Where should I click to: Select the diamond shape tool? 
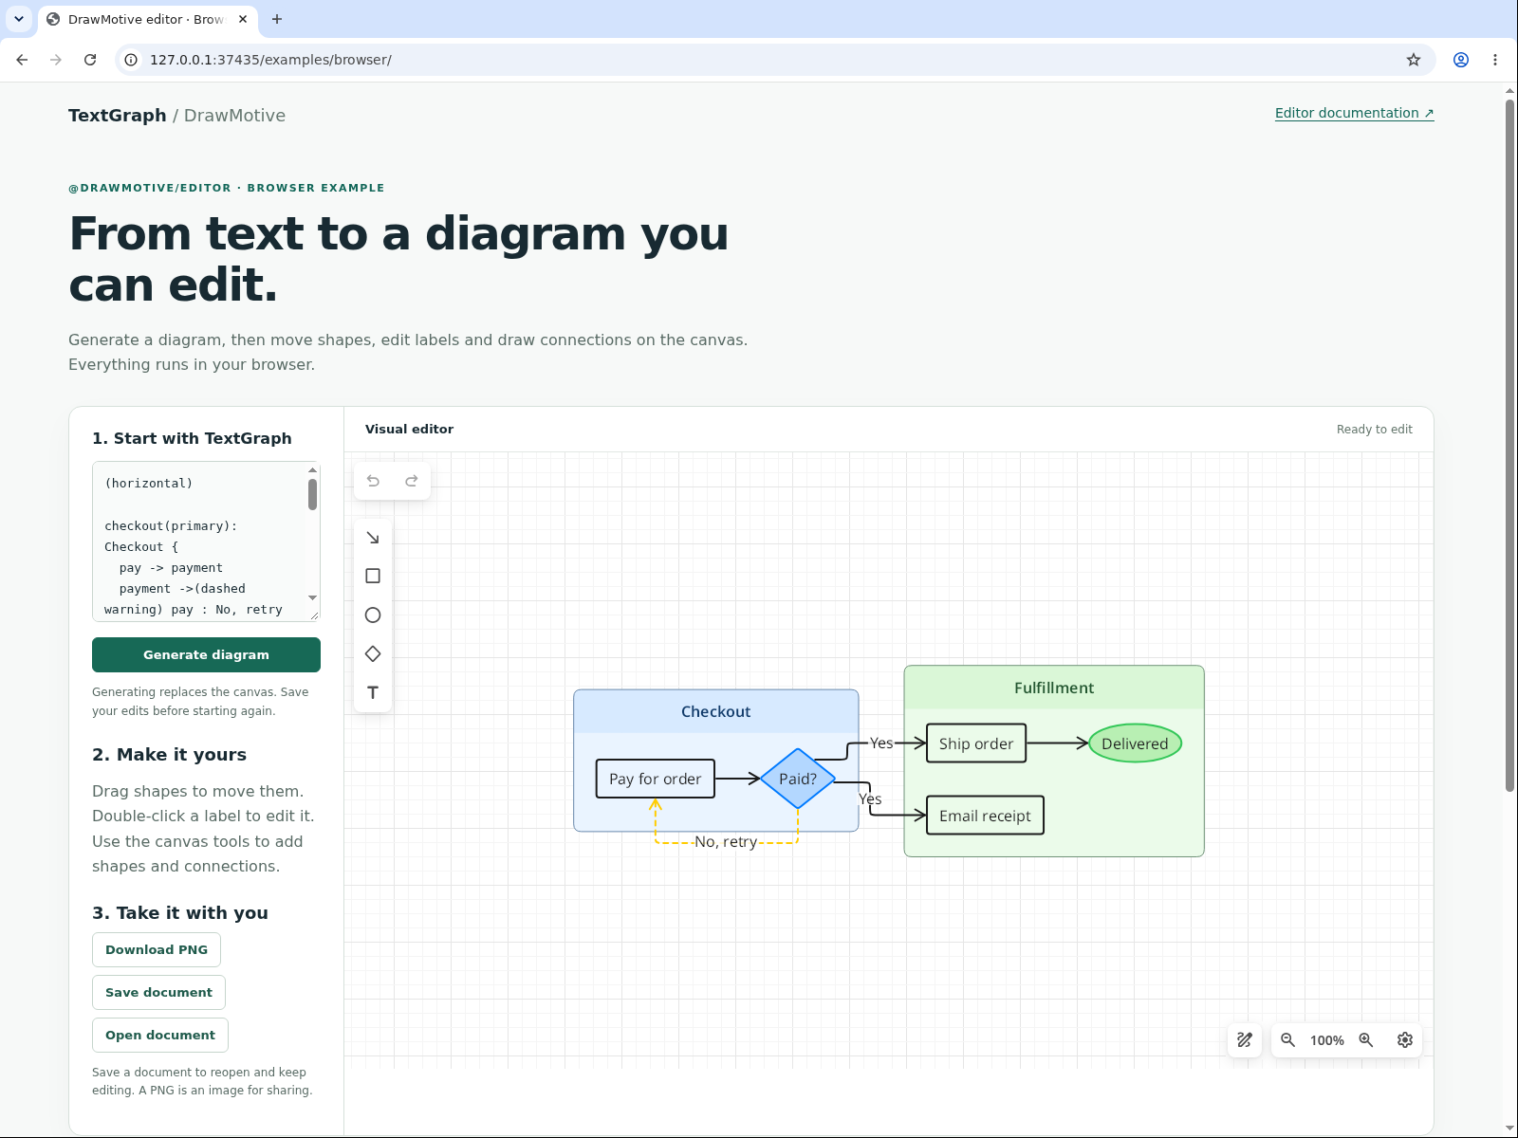[373, 654]
